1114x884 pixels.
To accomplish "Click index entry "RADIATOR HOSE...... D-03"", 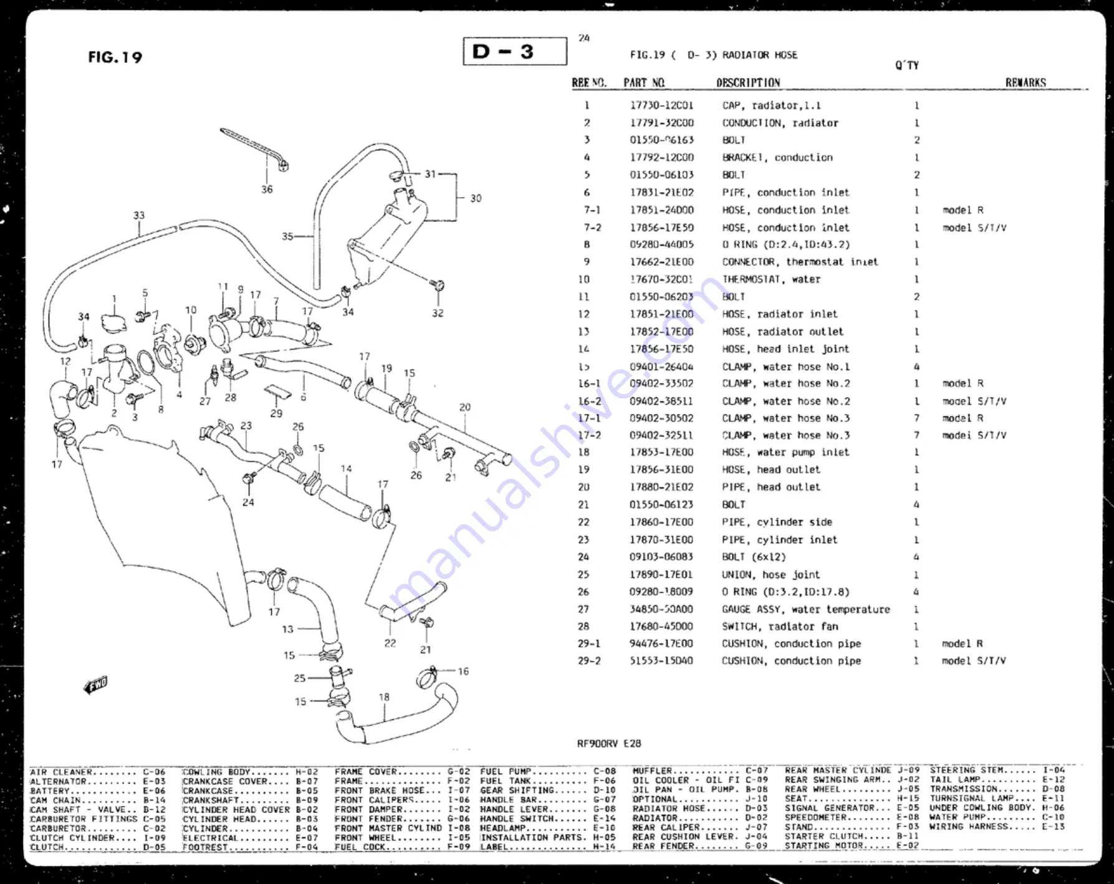I will coord(700,808).
